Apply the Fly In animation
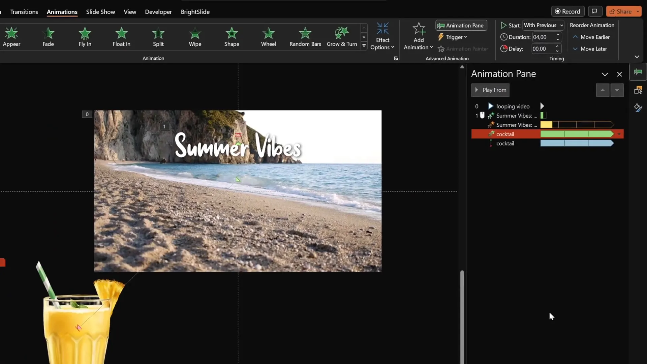 [x=85, y=37]
